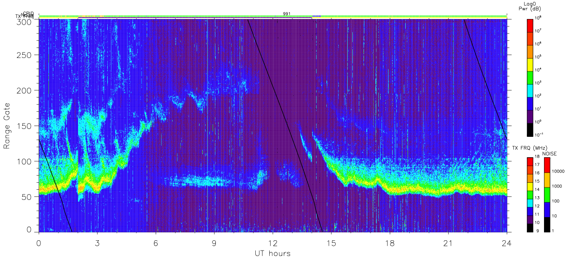Click the blue marker segment on the top CPID strip

point(317,16)
